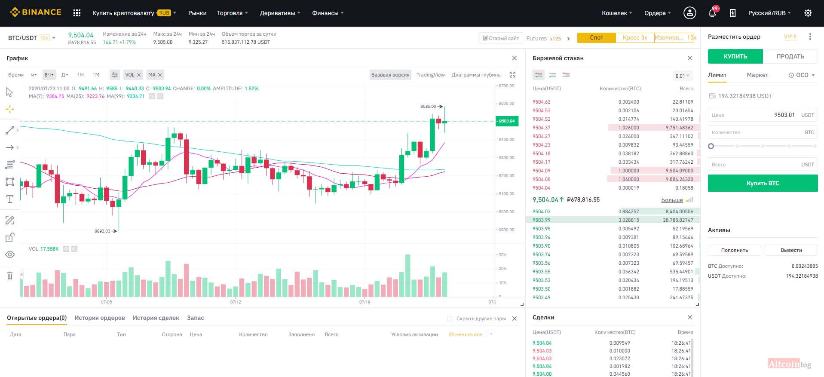Open the apps grid menu icon
Screen dimensions: 824x377
click(x=77, y=13)
